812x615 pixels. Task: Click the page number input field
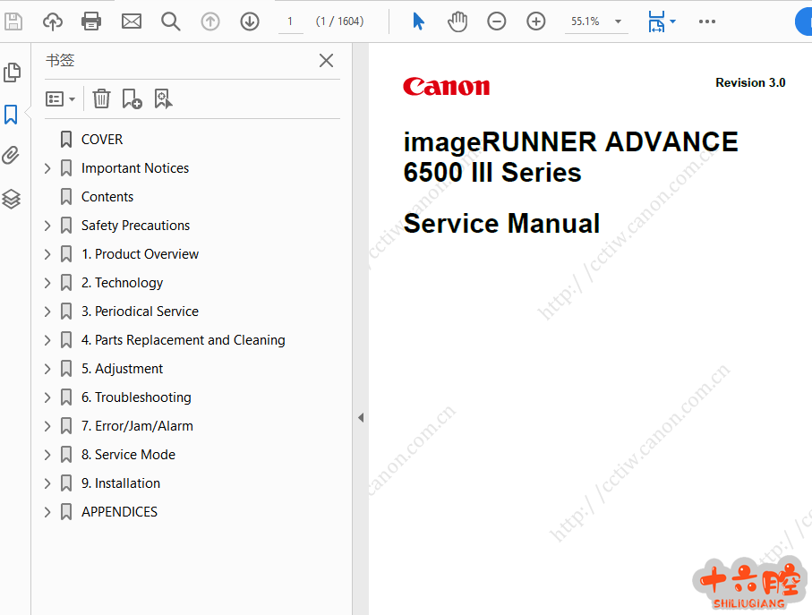290,21
